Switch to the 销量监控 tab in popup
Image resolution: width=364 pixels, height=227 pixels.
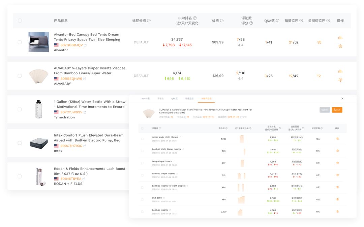189,98
